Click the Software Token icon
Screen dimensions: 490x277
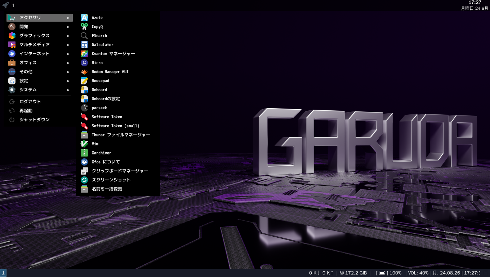[x=84, y=117]
